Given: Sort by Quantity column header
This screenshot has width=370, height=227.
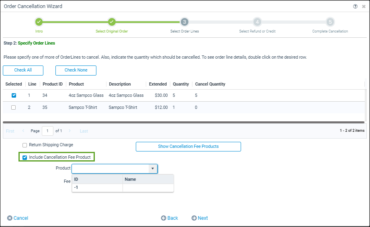Looking at the screenshot, I should tap(181, 84).
